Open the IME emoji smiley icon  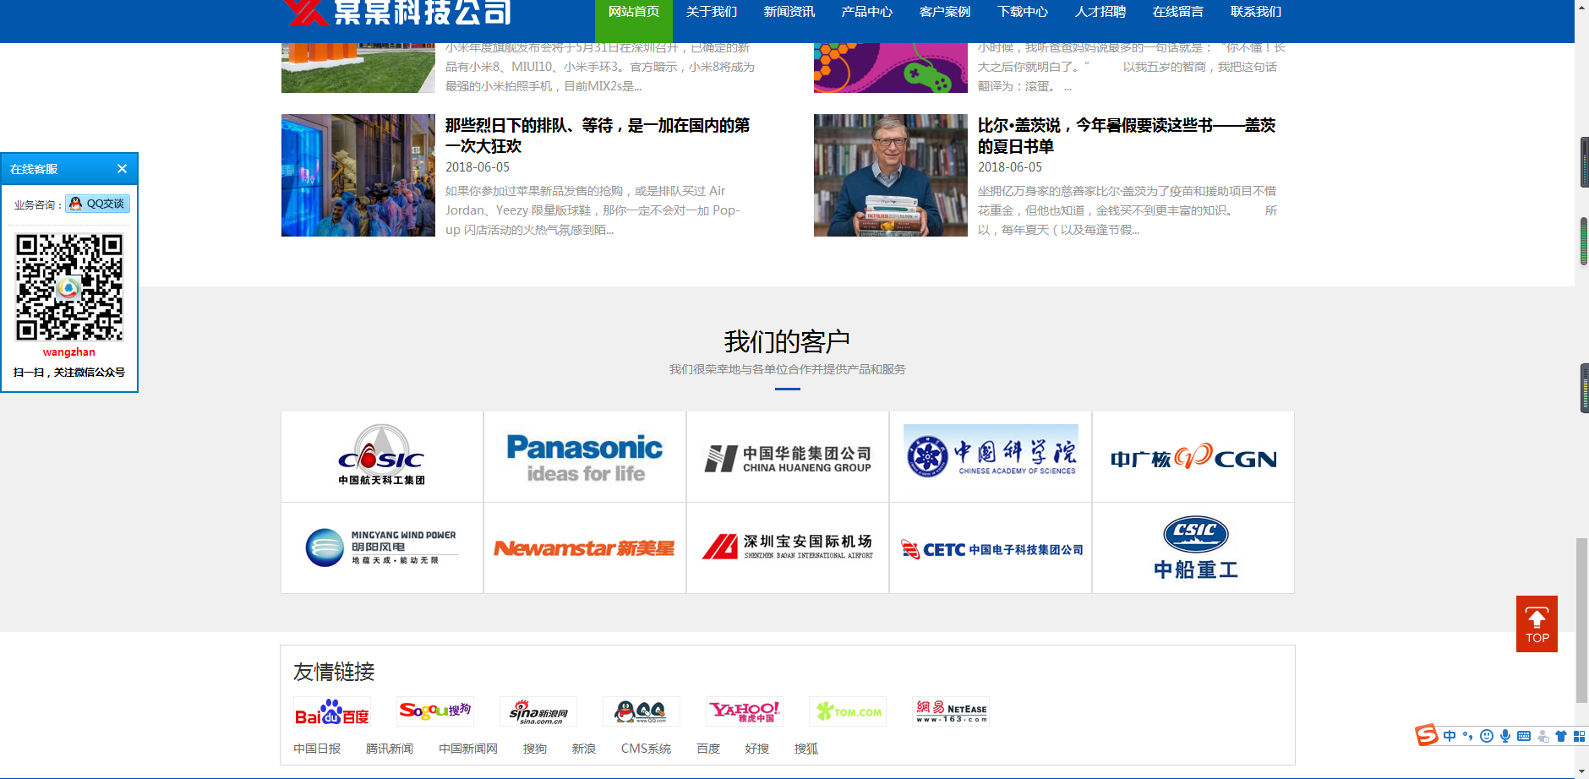coord(1487,736)
